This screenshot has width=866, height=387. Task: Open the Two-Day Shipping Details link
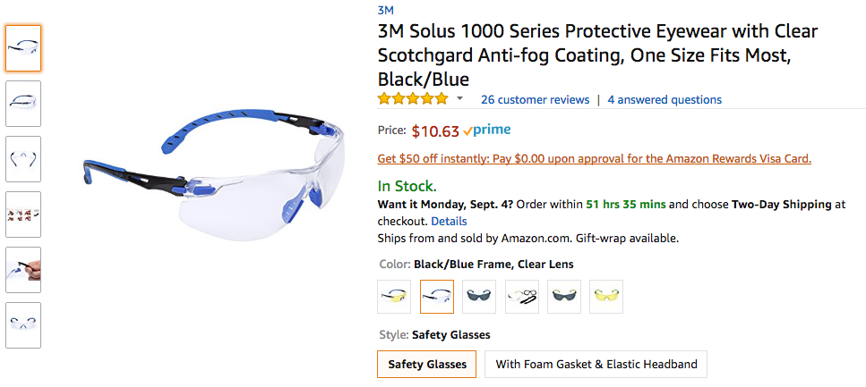[449, 221]
